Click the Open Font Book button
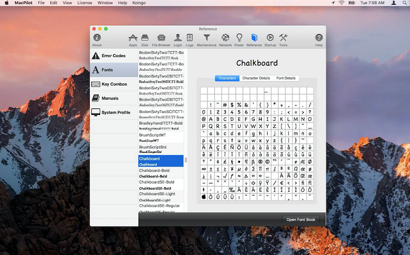Viewport: 410px width, 255px height. 300,220
